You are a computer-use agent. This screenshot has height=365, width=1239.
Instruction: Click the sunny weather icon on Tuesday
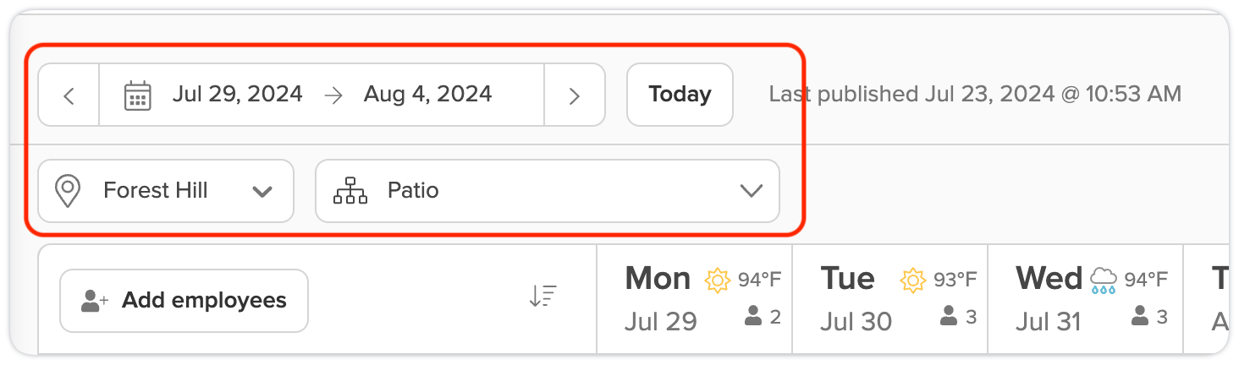(912, 280)
